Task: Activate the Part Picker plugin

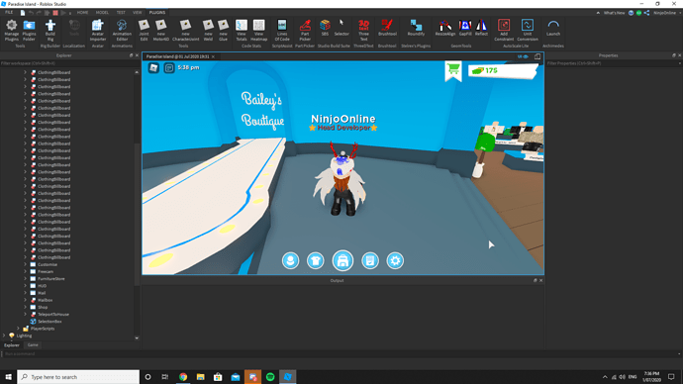Action: pos(305,30)
